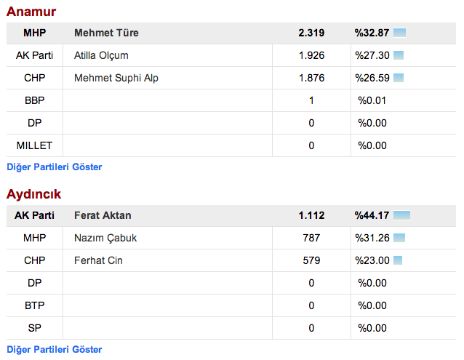
Task: Click 'Diğer Partileri Göster' link under Anamur
Action: tap(54, 167)
